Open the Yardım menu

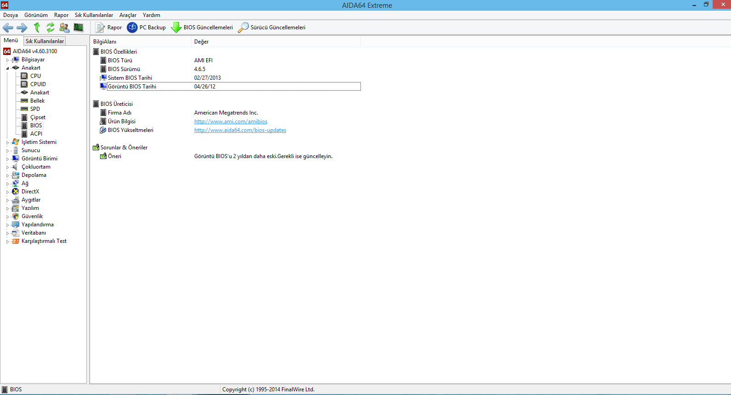pyautogui.click(x=151, y=15)
